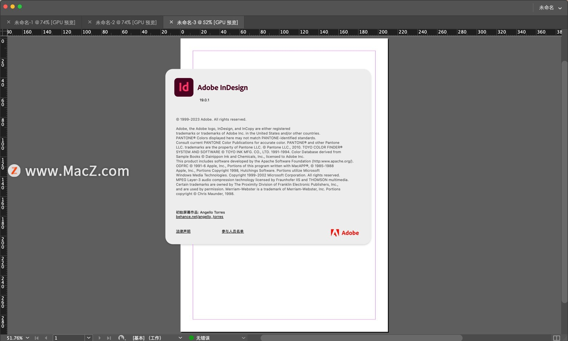Viewport: 568px width, 341px height.
Task: Click the split layout view icon at the bottom right
Action: 557,338
